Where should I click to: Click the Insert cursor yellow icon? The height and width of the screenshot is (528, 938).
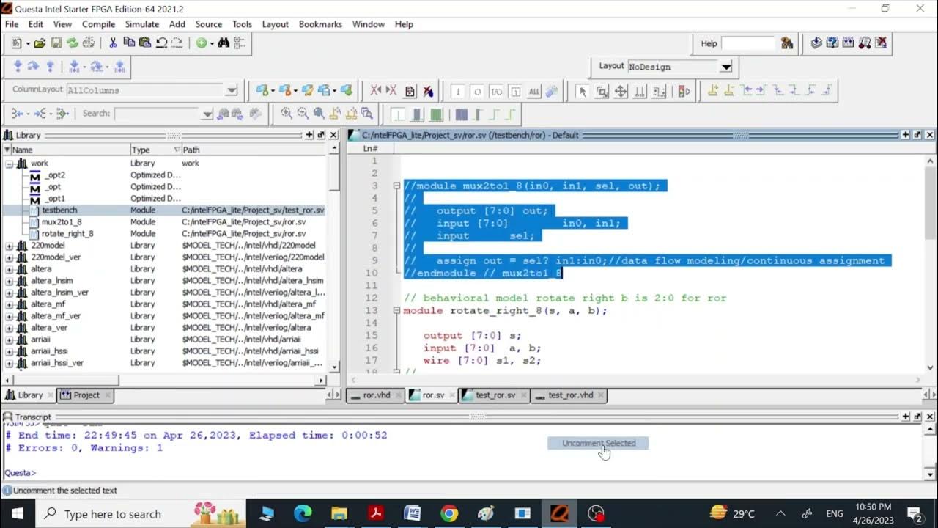click(x=712, y=91)
